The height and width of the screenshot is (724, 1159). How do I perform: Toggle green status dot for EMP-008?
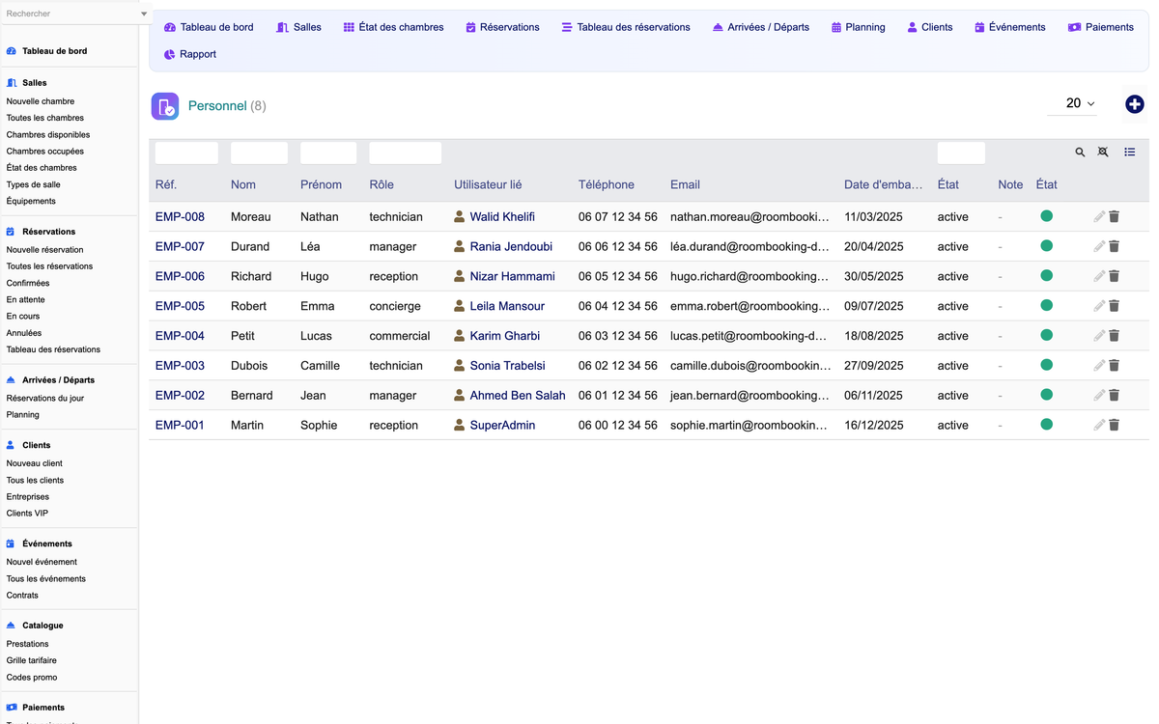(x=1046, y=216)
